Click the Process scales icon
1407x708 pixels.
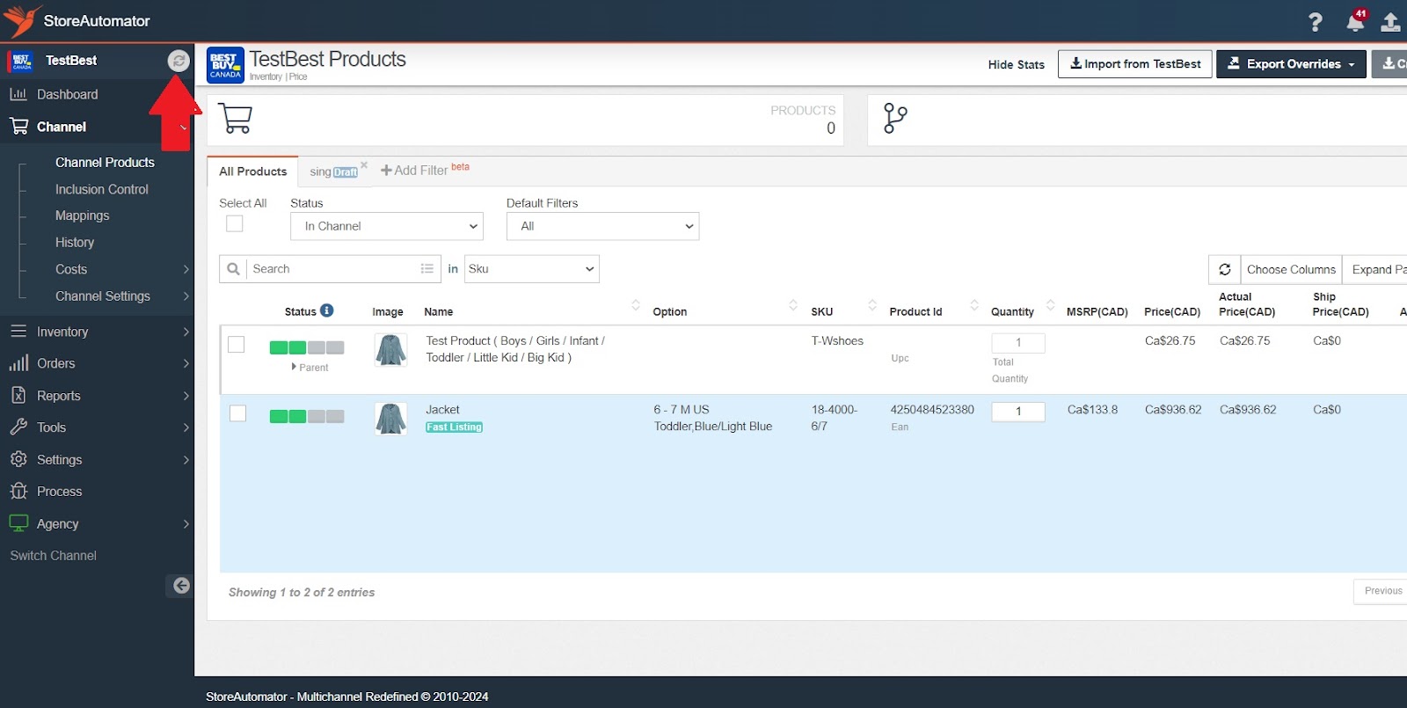click(18, 491)
